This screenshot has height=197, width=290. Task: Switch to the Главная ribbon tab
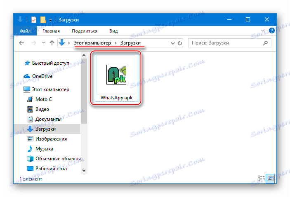tap(51, 31)
